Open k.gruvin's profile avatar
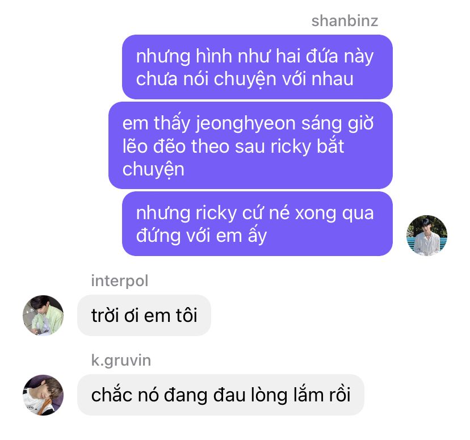Screen dimensions: 470x440 tap(43, 395)
